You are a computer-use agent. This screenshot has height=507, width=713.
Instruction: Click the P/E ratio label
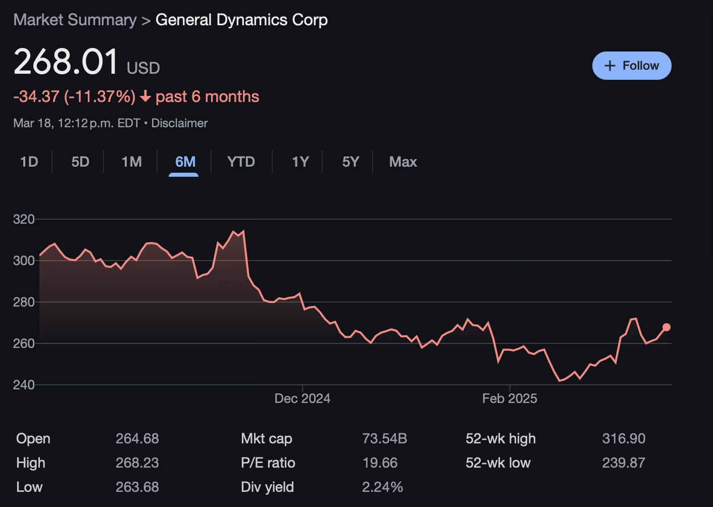point(268,463)
